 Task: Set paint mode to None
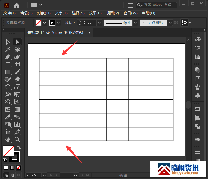[19, 168]
